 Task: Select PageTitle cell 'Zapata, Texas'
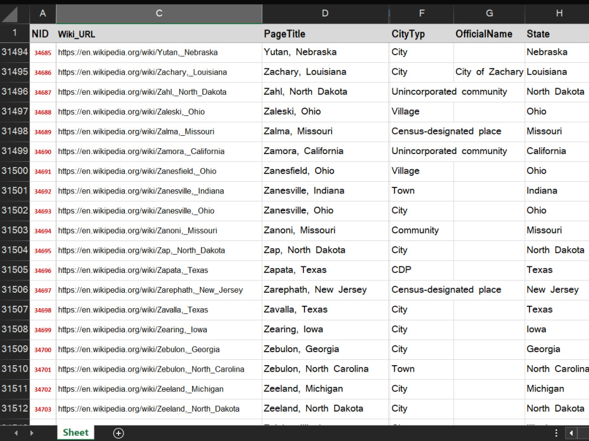point(325,270)
